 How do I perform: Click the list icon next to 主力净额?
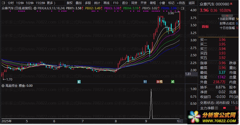pos(216,108)
